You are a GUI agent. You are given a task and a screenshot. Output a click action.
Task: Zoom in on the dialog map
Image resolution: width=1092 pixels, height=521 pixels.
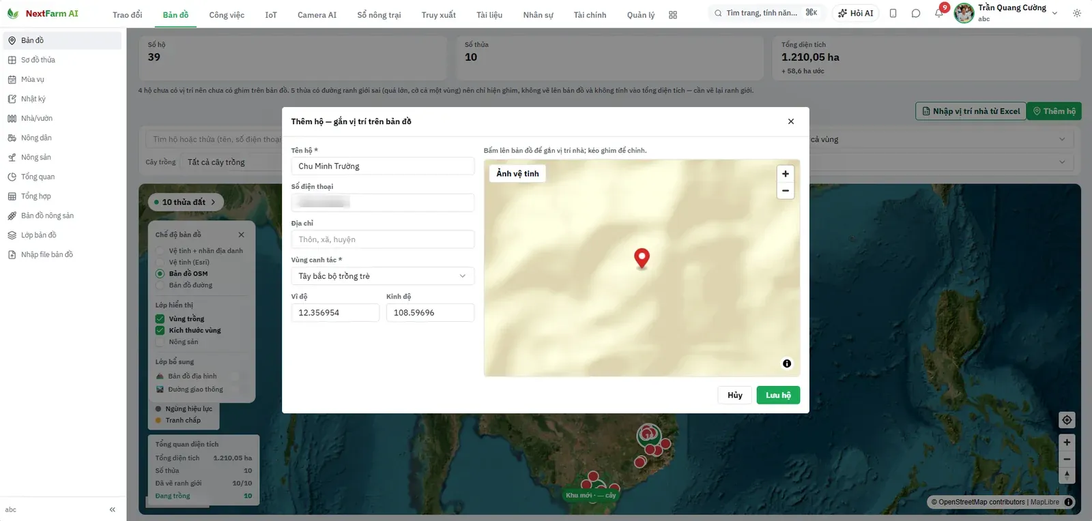point(786,174)
